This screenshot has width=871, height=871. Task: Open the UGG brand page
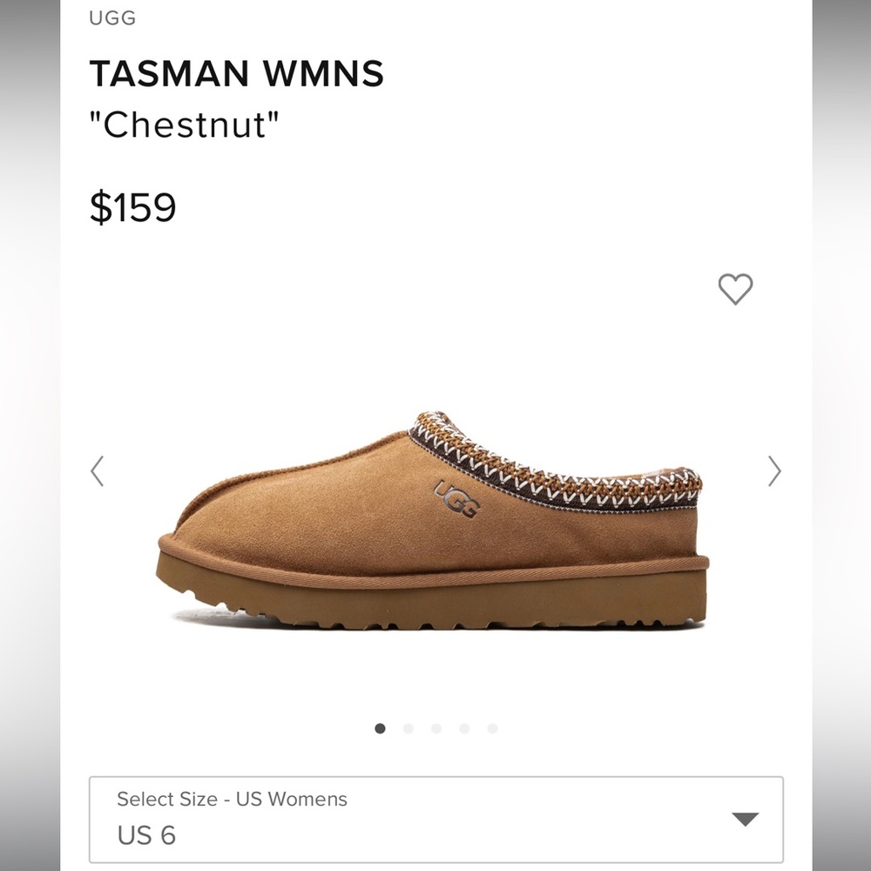(111, 17)
